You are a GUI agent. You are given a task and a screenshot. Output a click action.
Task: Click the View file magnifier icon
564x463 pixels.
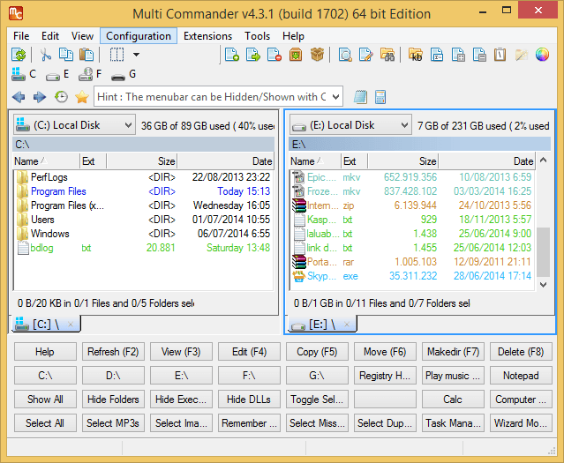coord(345,55)
